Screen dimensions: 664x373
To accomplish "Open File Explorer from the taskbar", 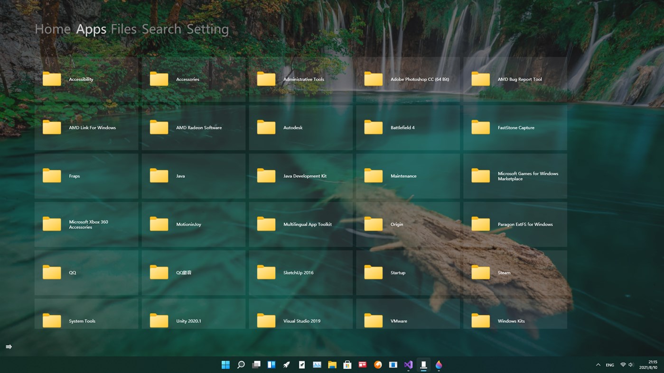I will click(x=332, y=364).
